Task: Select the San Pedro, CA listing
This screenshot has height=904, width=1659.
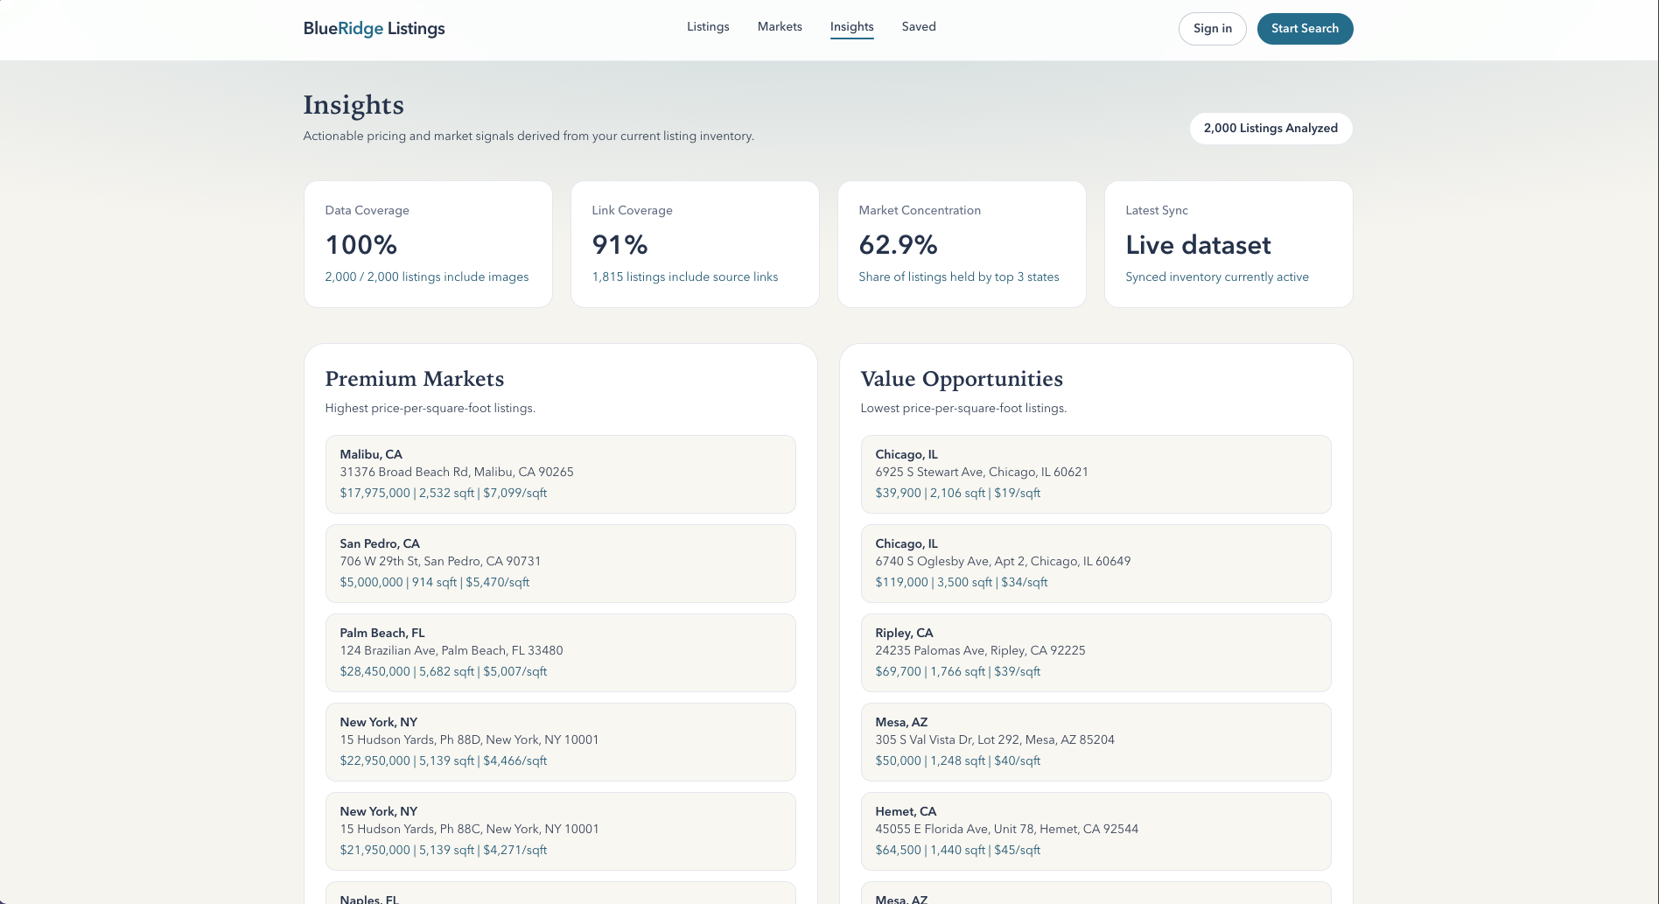Action: coord(560,563)
